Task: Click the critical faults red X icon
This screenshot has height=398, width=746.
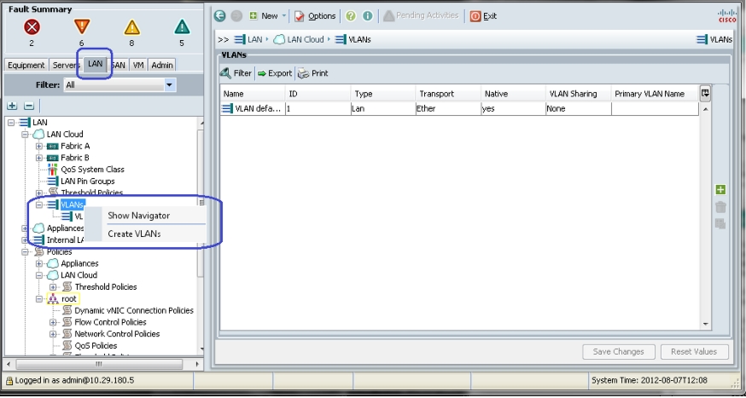Action: pyautogui.click(x=32, y=27)
